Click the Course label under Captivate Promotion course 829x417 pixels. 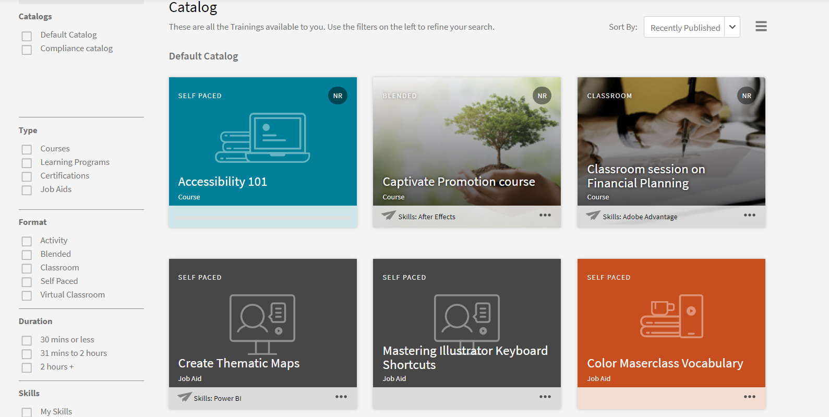coord(393,197)
